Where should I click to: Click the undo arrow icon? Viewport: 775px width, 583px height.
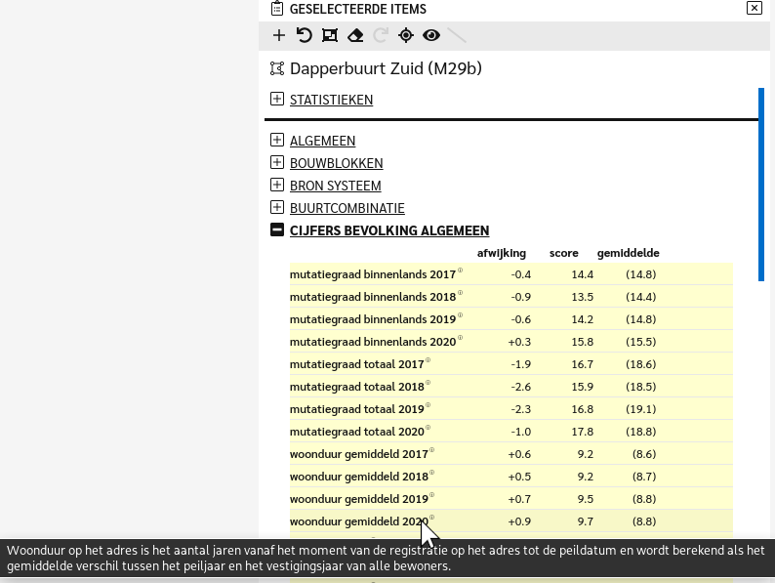pyautogui.click(x=304, y=35)
